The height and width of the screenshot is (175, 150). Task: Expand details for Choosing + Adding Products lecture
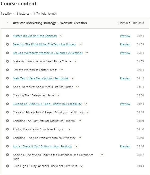[80, 138]
